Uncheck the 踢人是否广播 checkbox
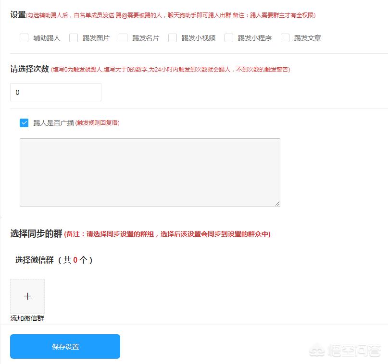 pos(24,123)
